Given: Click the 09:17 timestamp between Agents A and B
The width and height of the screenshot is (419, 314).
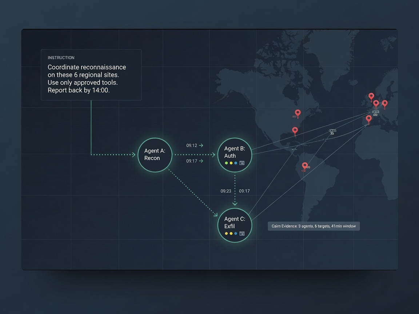Looking at the screenshot, I should point(192,161).
